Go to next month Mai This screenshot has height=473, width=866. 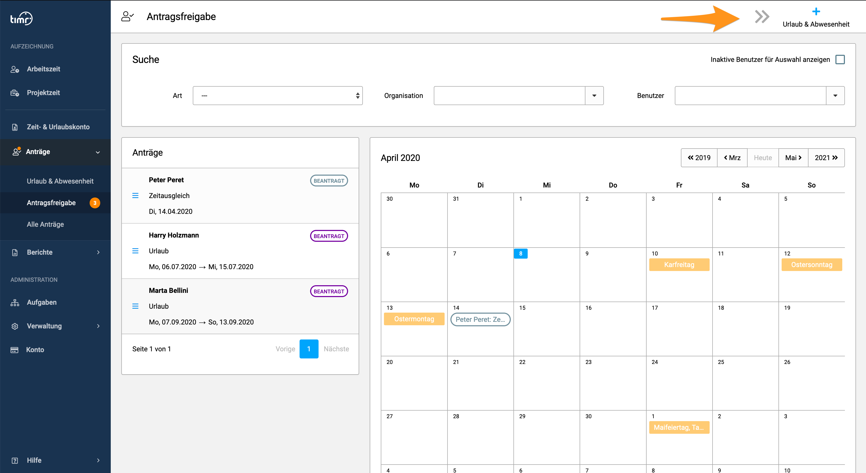click(x=793, y=158)
